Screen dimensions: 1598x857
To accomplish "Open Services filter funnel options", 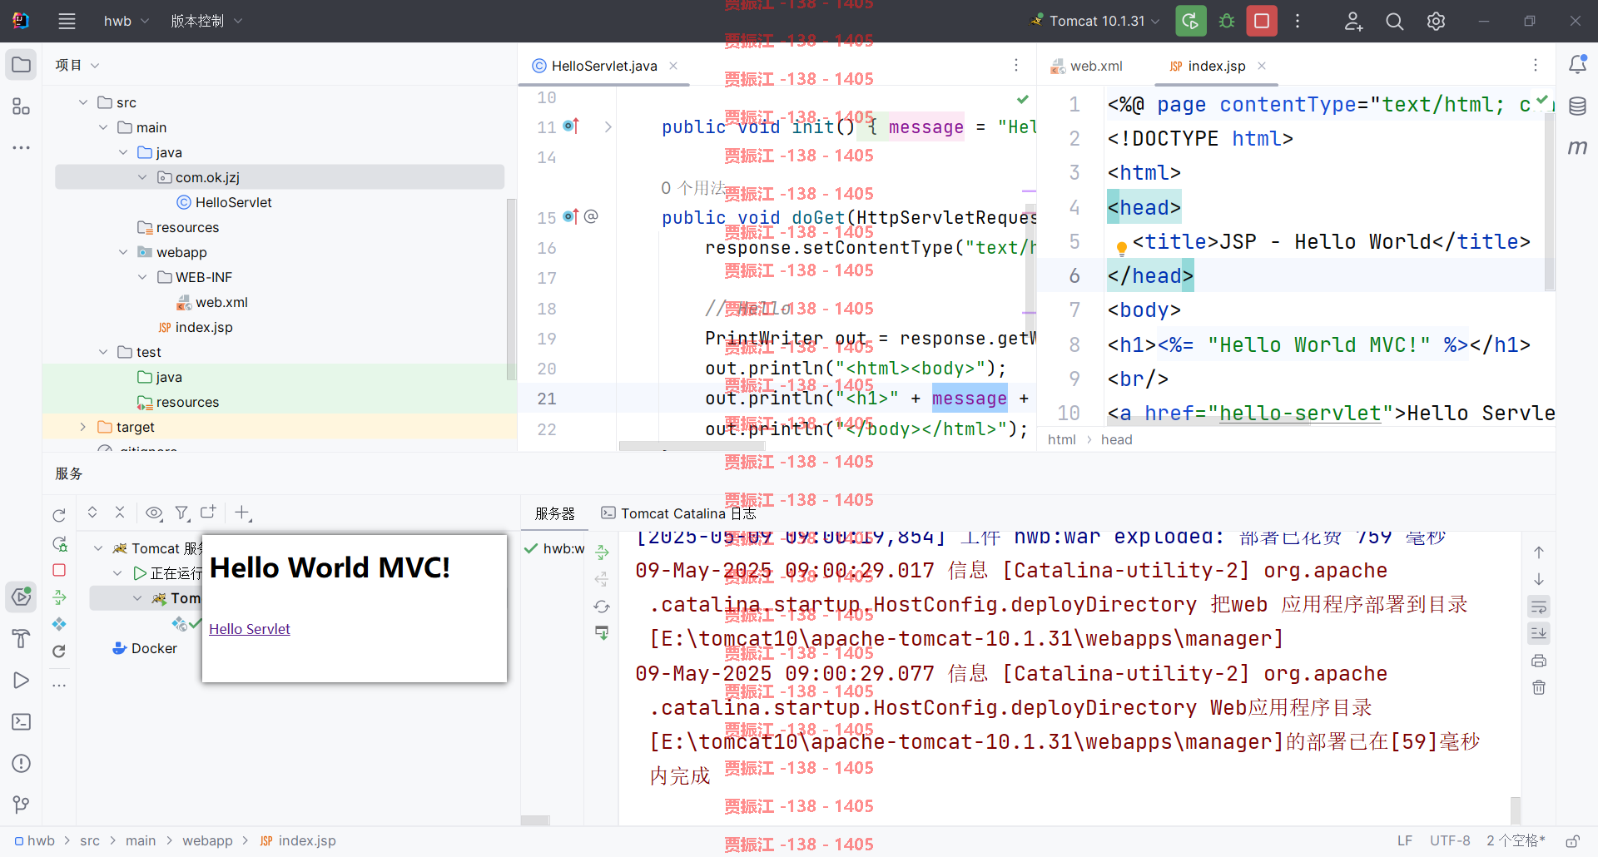I will pos(182,513).
